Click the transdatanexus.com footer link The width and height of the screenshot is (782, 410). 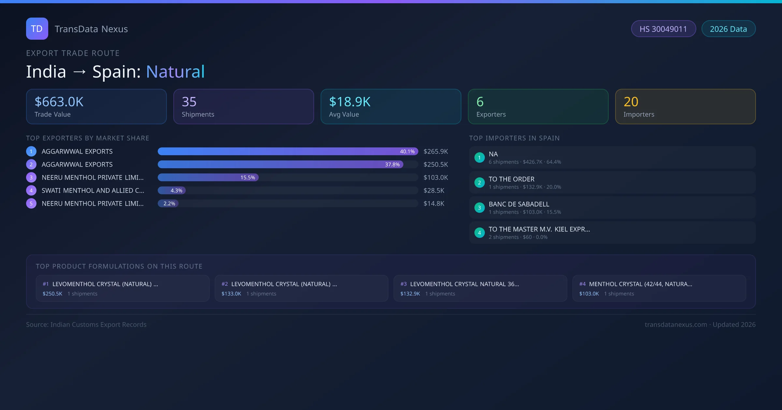point(675,324)
